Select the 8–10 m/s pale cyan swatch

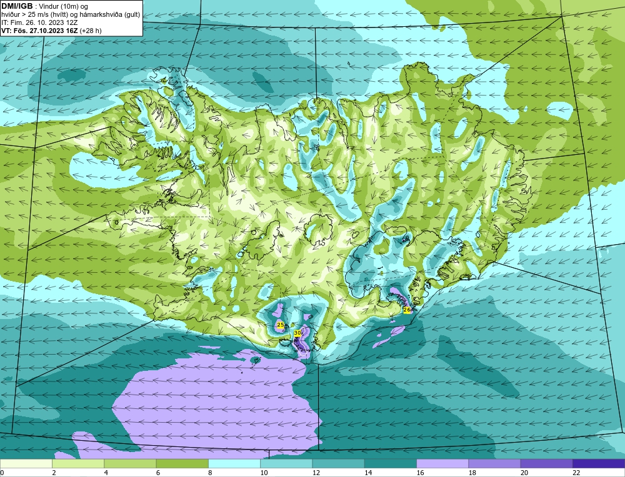(x=234, y=464)
